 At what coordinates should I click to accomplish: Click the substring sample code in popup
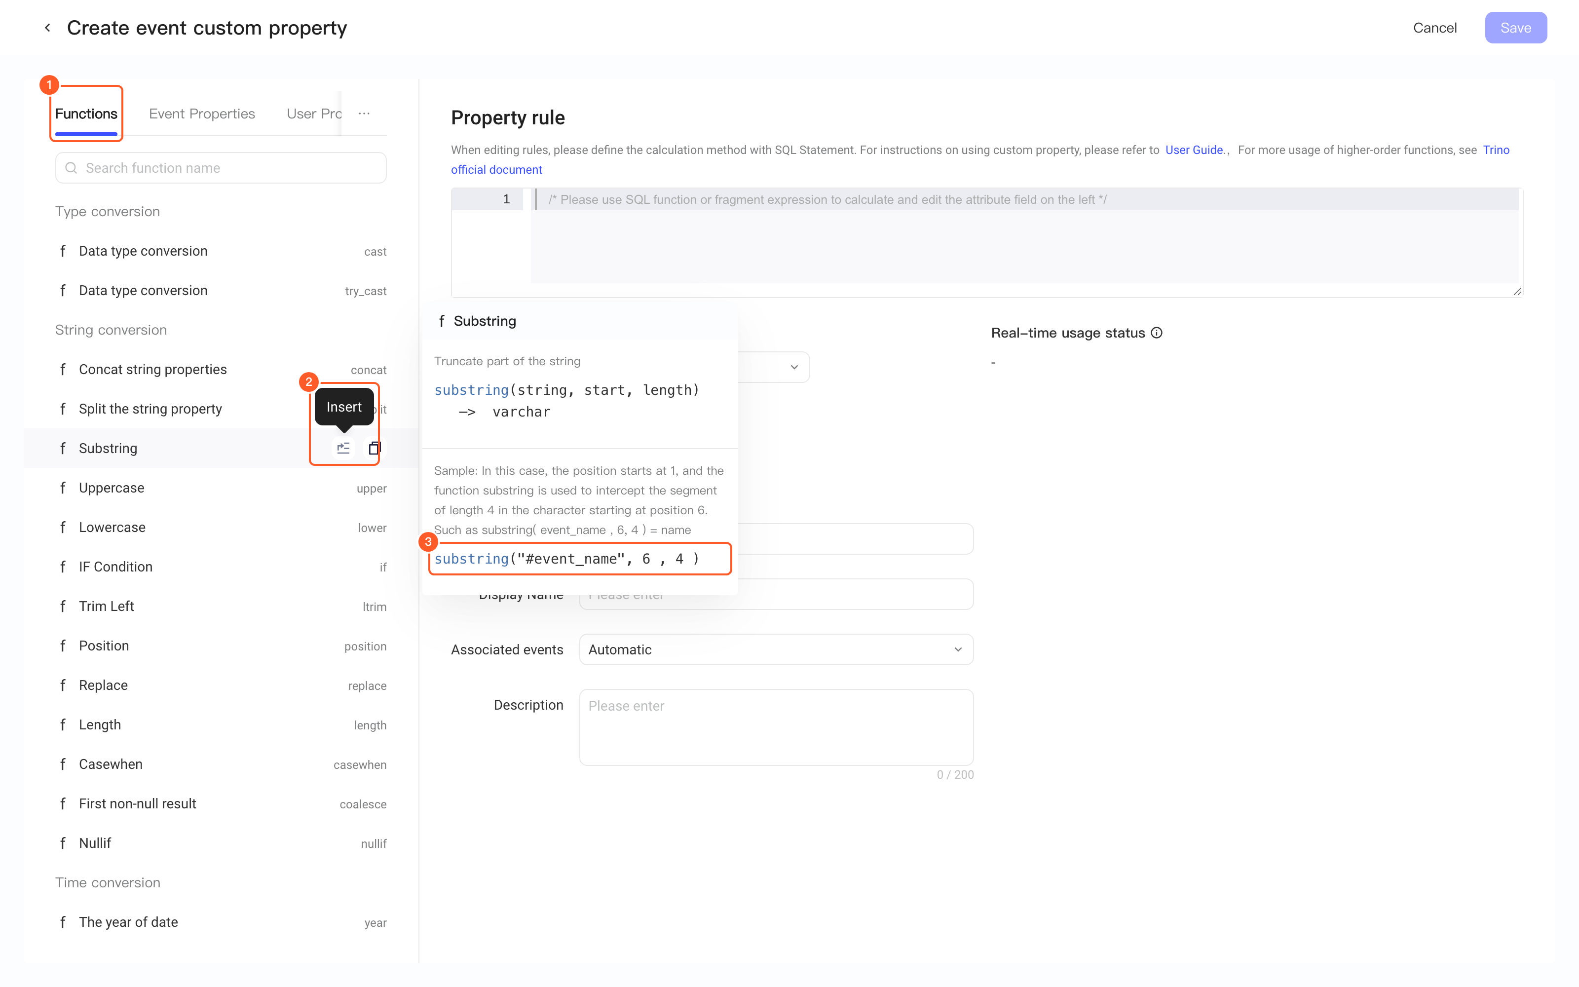(566, 559)
